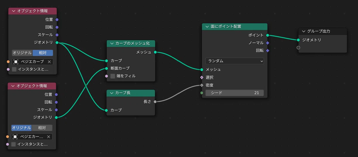The height and width of the screenshot is (157, 358).
Task: Collapse the 面にポイント配置 node
Action: (206, 27)
